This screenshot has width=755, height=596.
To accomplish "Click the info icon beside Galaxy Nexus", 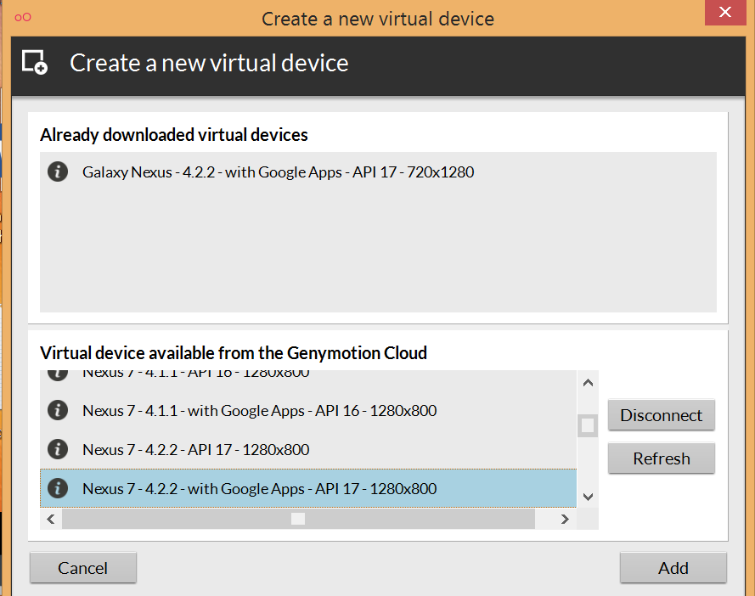I will coord(58,172).
